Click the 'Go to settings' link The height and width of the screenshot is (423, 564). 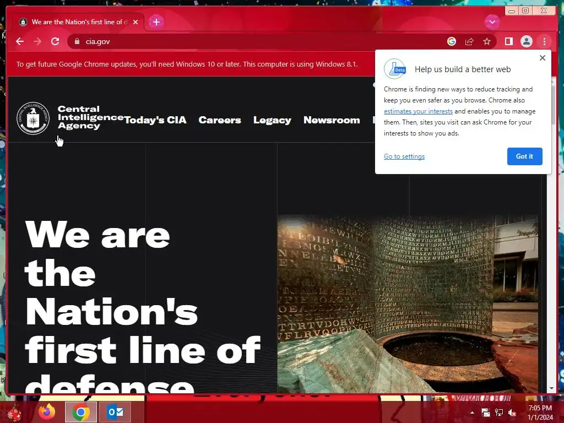(x=404, y=156)
